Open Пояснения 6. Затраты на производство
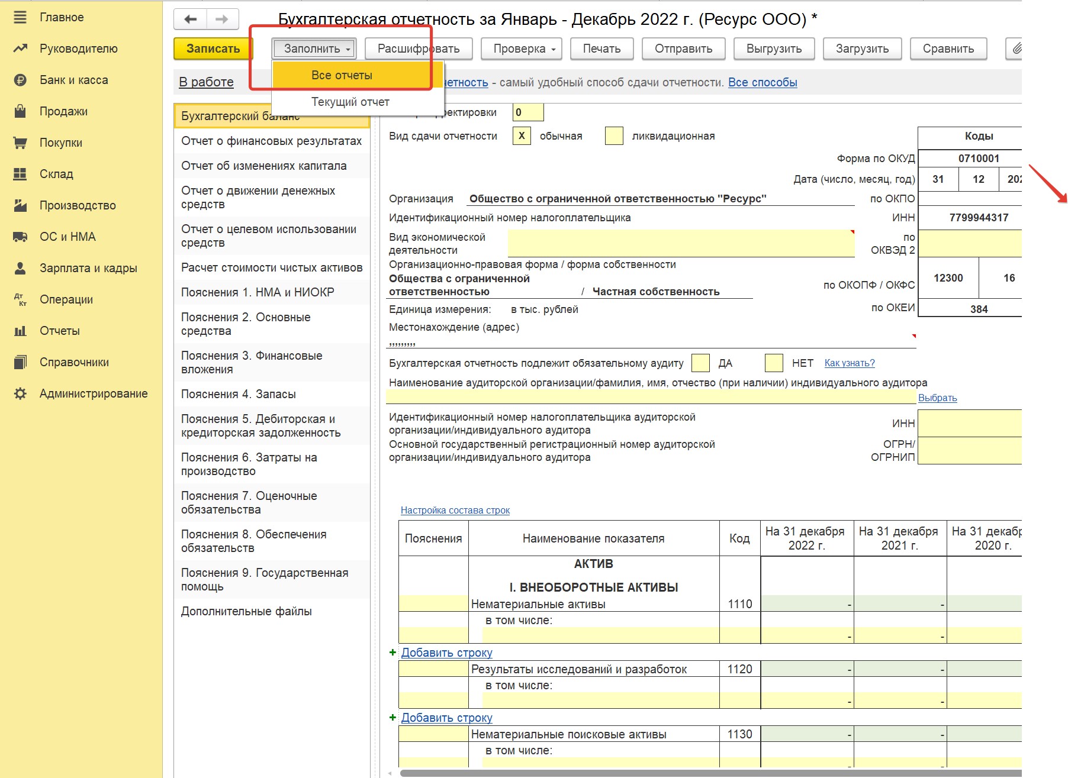The image size is (1068, 778). tap(271, 464)
